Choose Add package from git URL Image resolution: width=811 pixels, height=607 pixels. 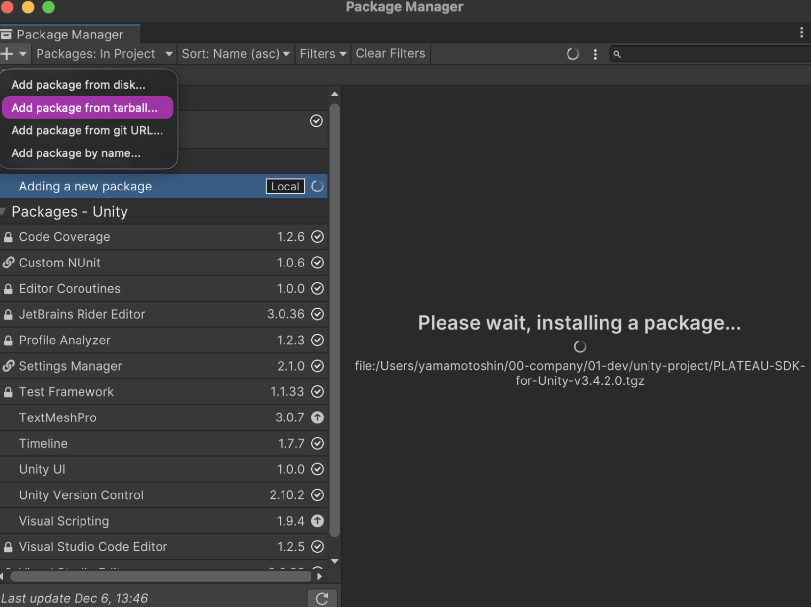point(87,130)
